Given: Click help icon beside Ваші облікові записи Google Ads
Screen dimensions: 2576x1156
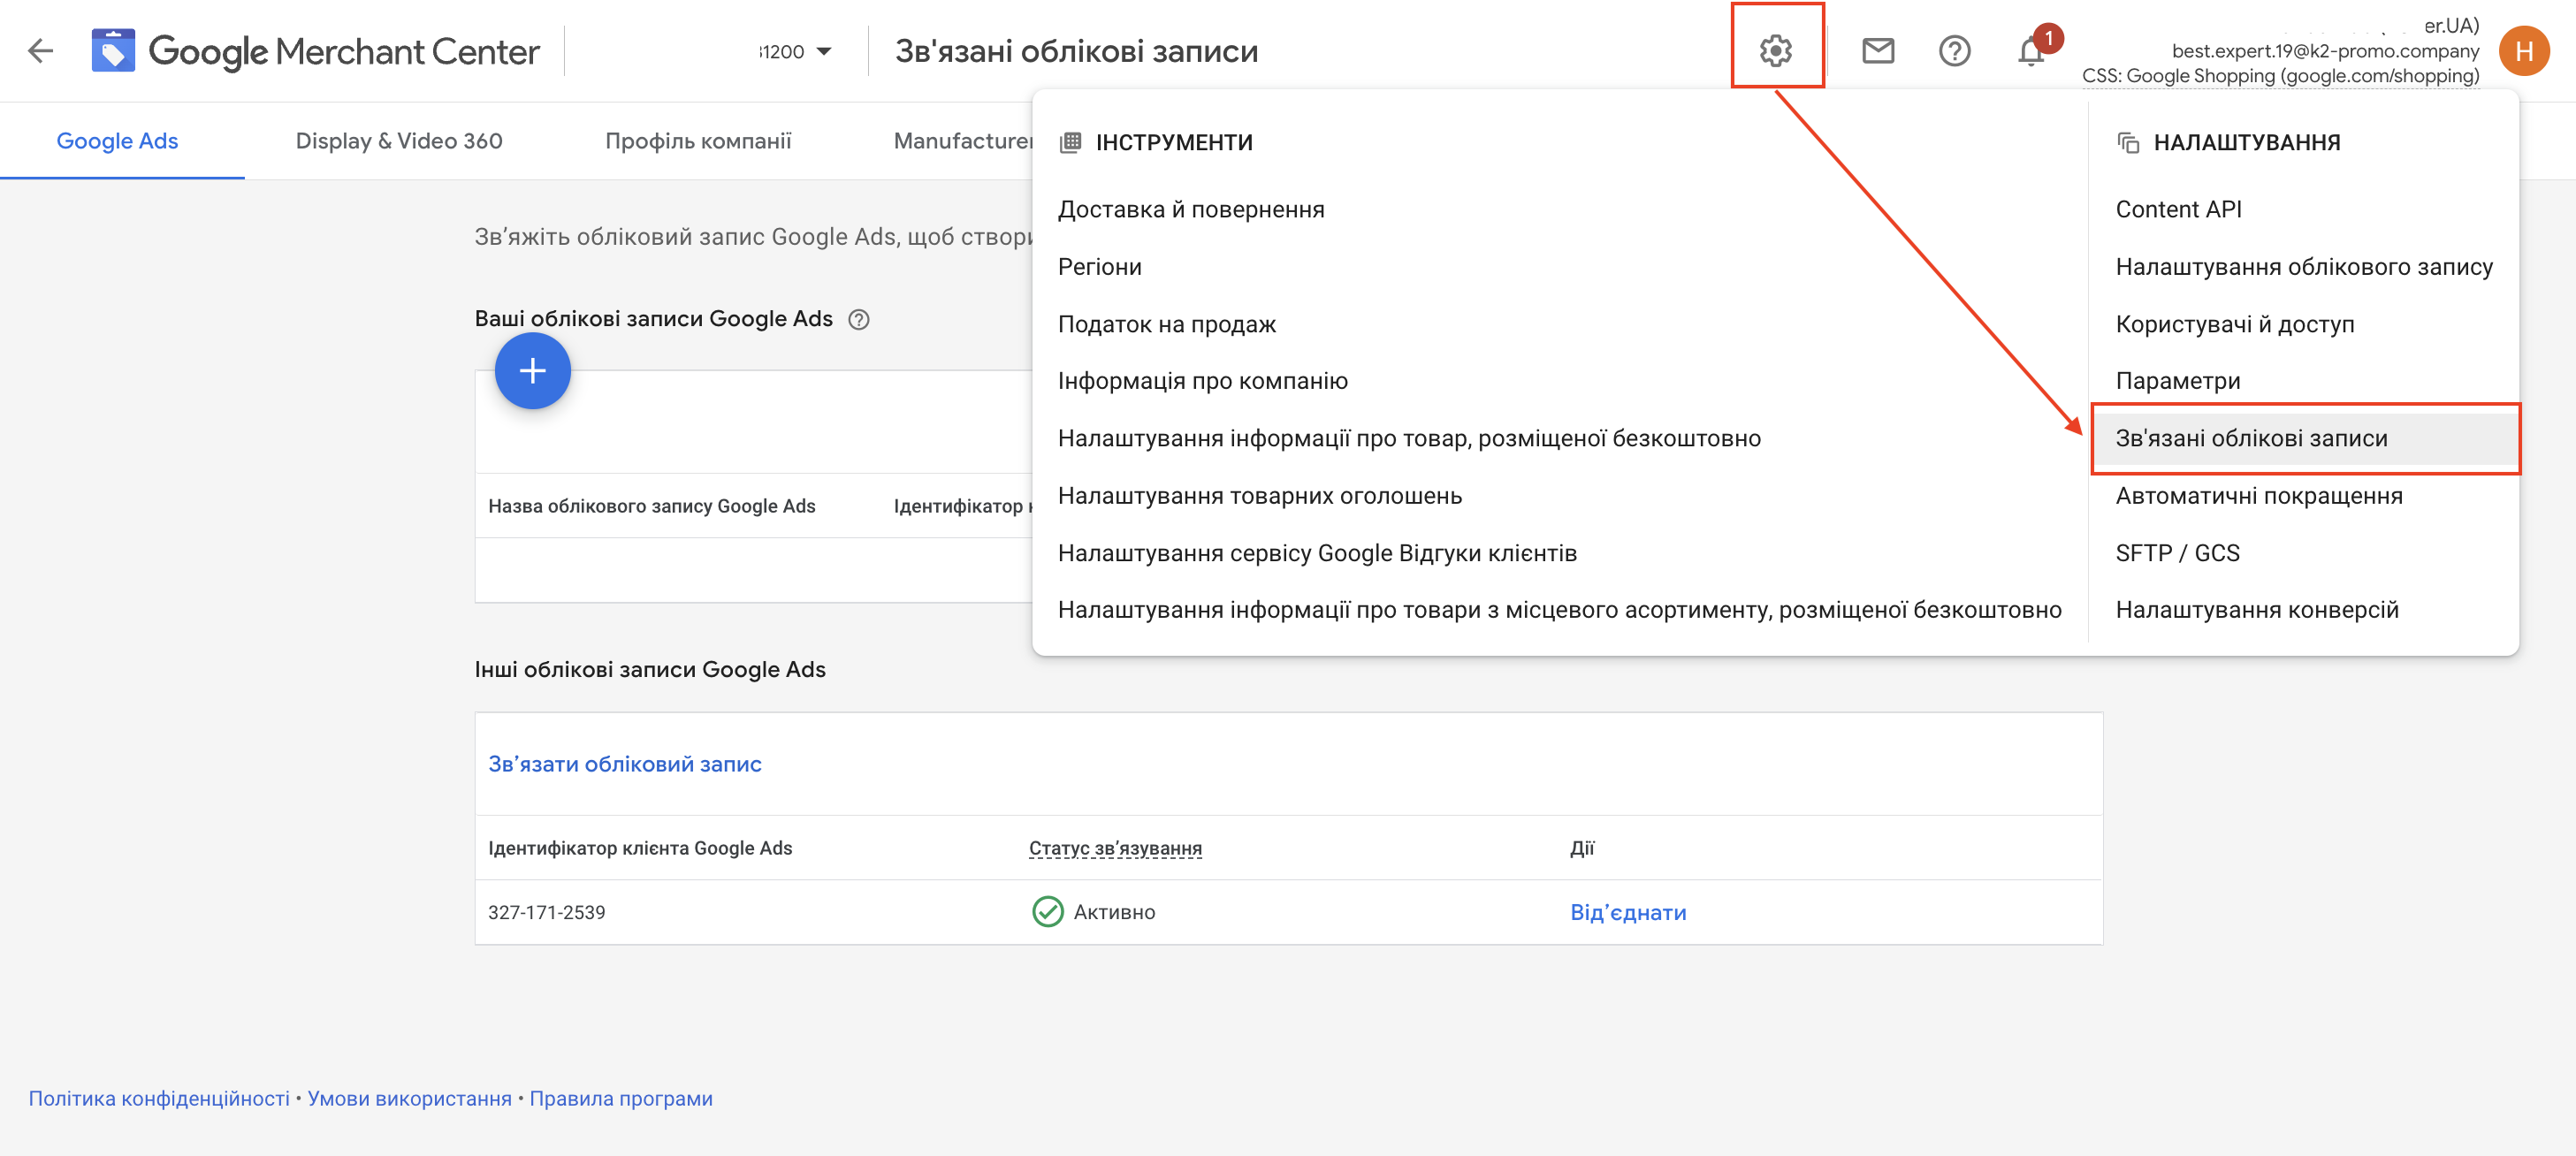Looking at the screenshot, I should tap(858, 320).
